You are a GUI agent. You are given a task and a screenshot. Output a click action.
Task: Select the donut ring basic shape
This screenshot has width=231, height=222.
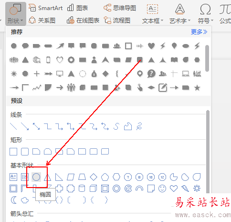[x=116, y=189]
